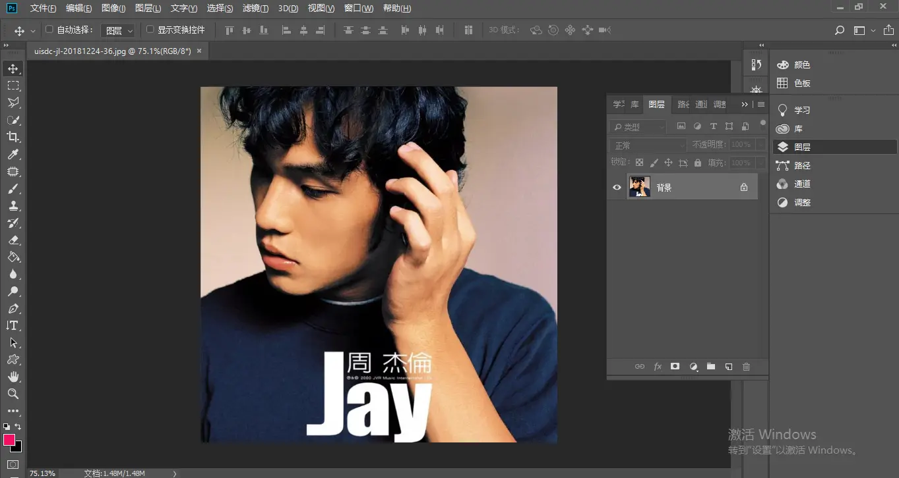
Task: Select the Polygonal Lasso tool
Action: coord(13,103)
